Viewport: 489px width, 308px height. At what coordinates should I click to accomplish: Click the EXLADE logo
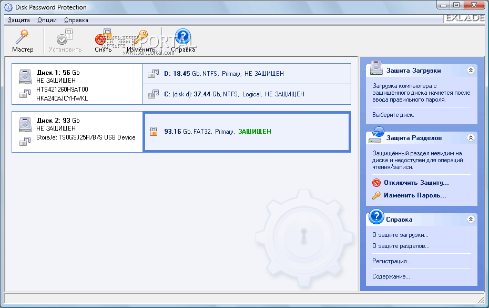point(465,18)
